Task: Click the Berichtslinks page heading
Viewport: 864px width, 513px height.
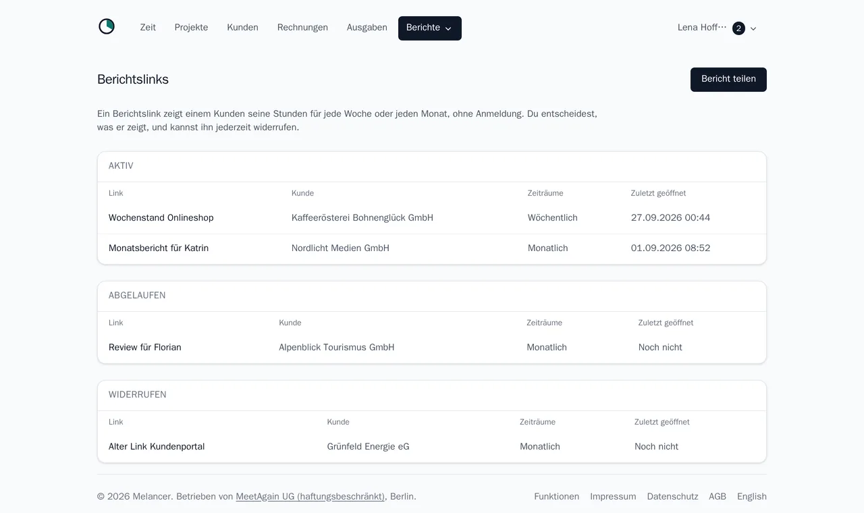Action: click(x=133, y=80)
